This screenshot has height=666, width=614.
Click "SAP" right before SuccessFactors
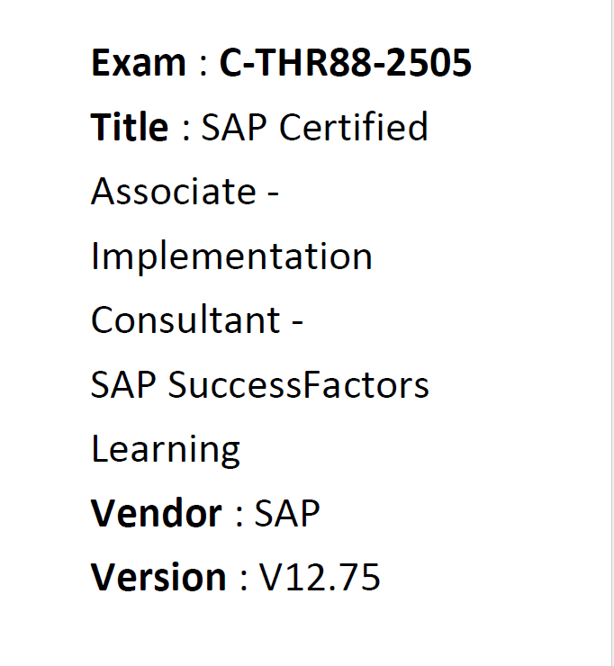coord(123,385)
